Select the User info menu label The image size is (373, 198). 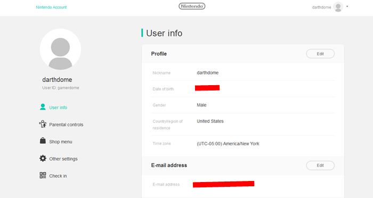click(x=58, y=108)
